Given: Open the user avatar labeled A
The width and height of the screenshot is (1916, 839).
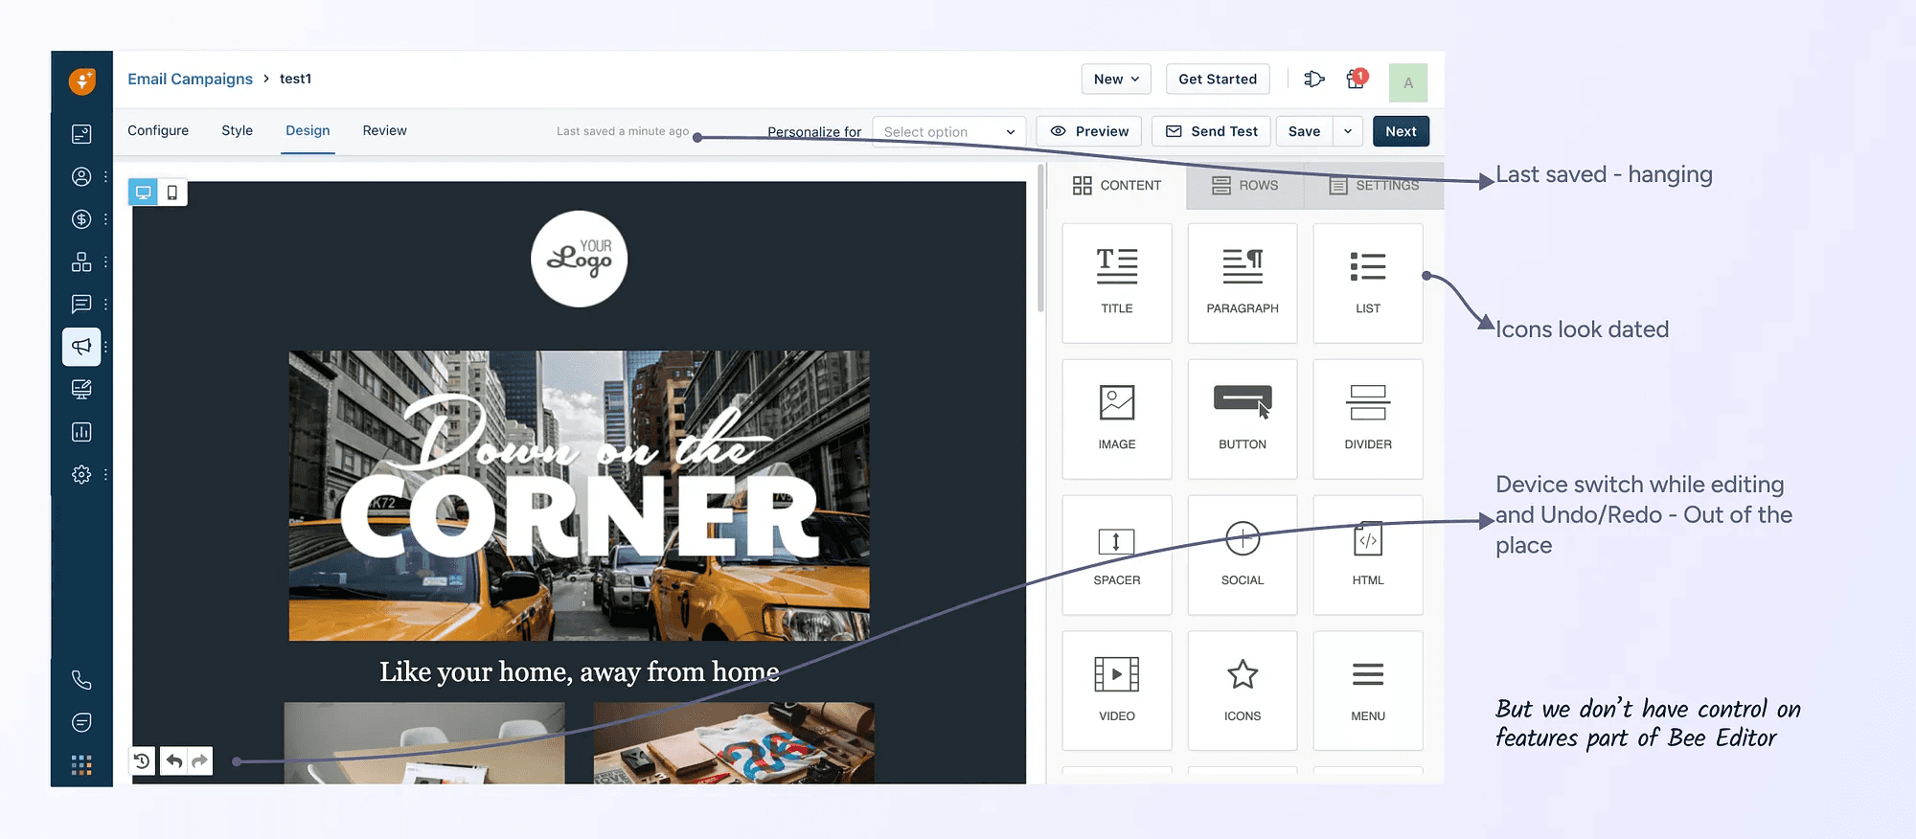Looking at the screenshot, I should pyautogui.click(x=1408, y=82).
